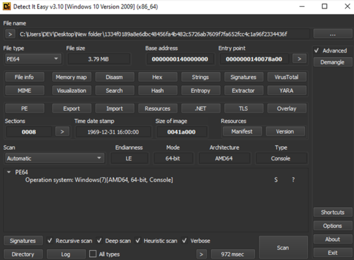Click the Demangle button
This screenshot has height=260, width=354.
(333, 62)
